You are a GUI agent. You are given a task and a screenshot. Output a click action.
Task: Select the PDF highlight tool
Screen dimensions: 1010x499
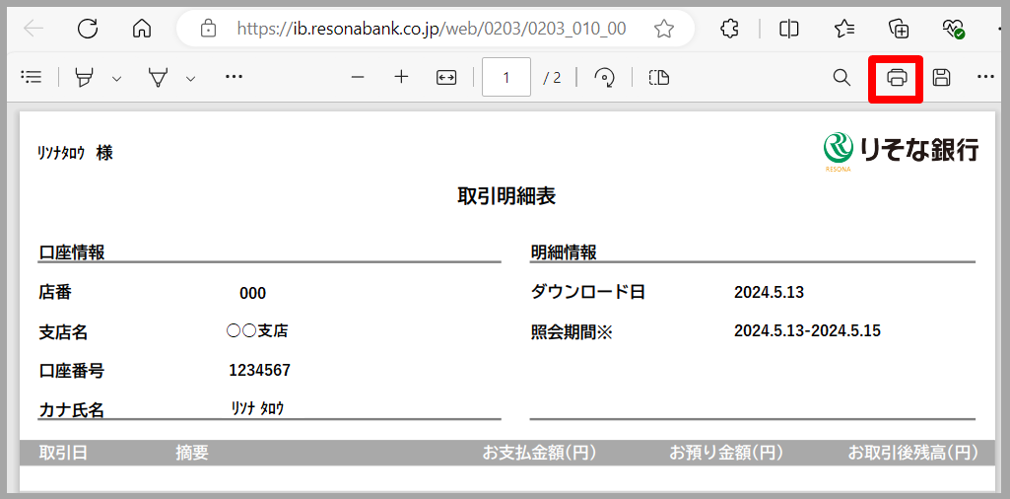[84, 77]
